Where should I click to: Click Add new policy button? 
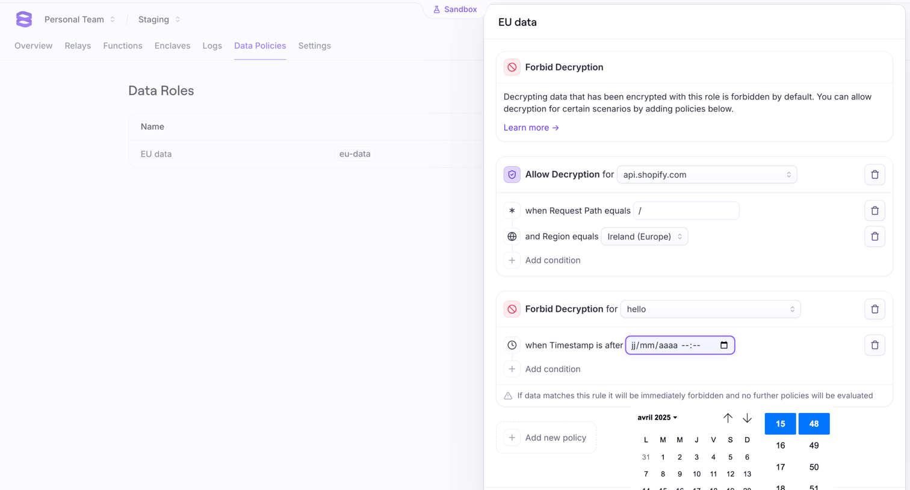[546, 438]
